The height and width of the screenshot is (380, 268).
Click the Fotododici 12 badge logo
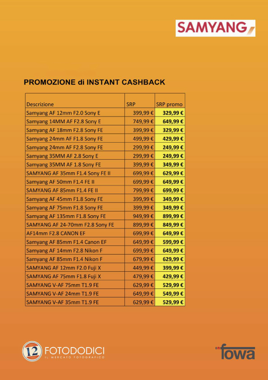point(32,351)
